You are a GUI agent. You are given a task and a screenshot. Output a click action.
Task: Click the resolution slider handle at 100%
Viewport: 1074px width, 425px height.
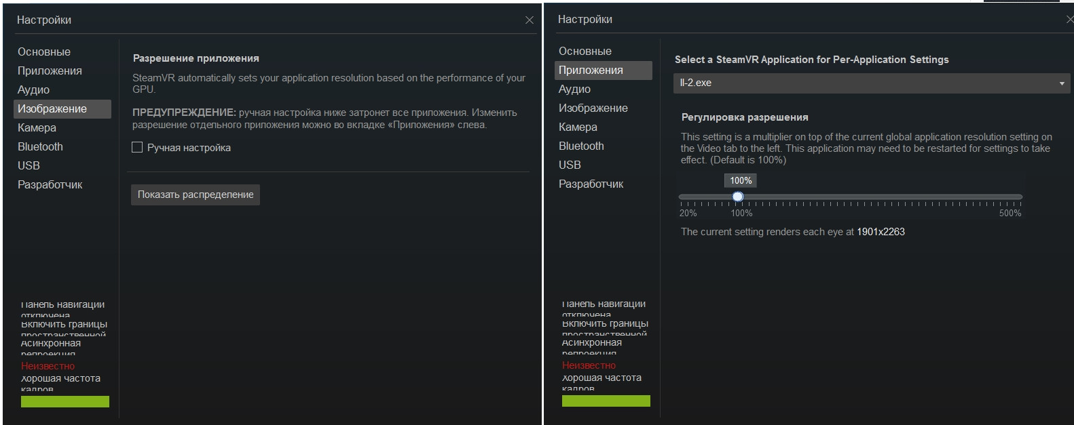[738, 197]
